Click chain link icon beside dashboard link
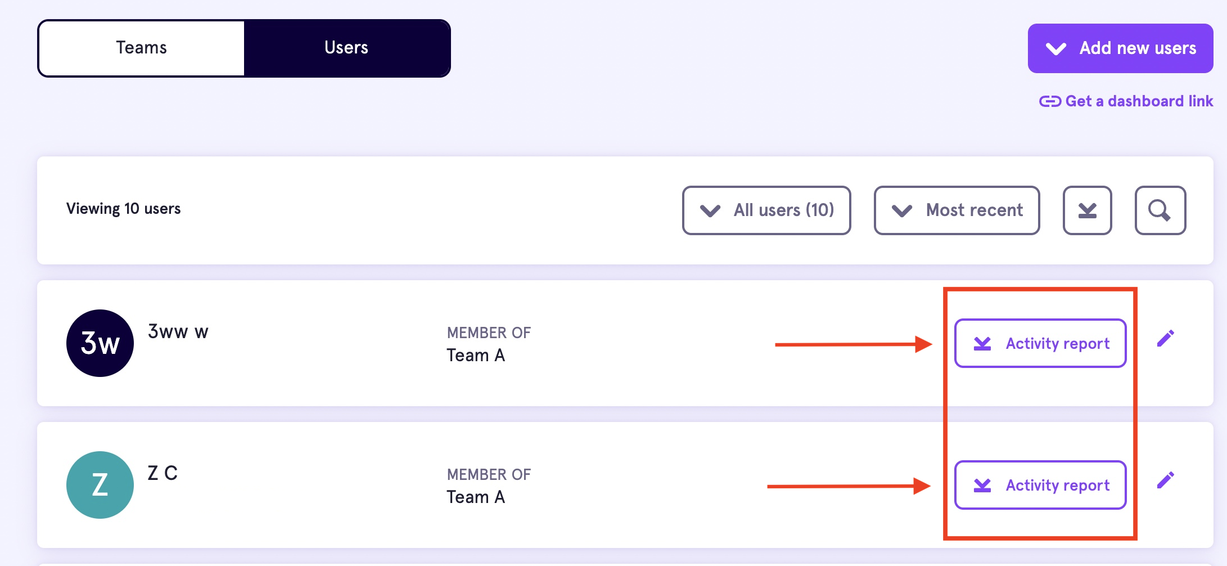The image size is (1227, 566). pyautogui.click(x=1049, y=101)
